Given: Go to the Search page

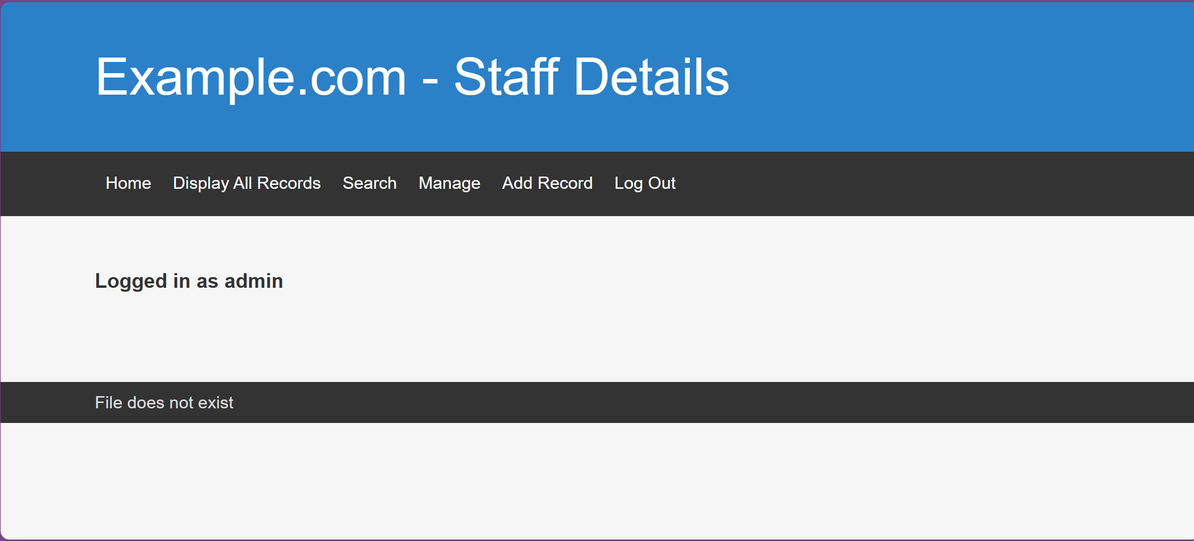Looking at the screenshot, I should coord(369,183).
